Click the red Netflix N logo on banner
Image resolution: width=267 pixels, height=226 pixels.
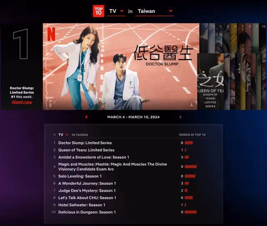click(51, 34)
